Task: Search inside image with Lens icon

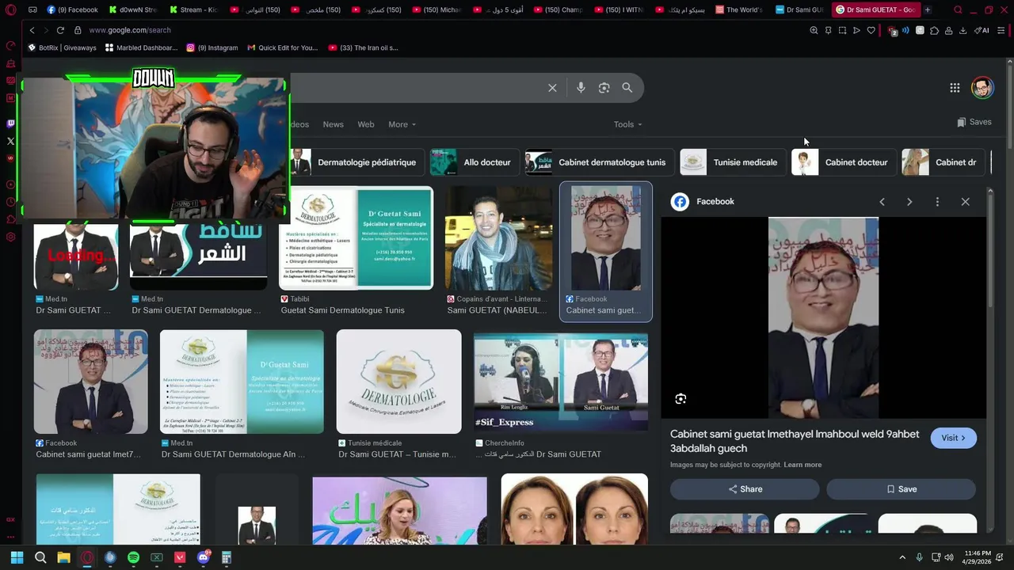Action: pyautogui.click(x=680, y=399)
